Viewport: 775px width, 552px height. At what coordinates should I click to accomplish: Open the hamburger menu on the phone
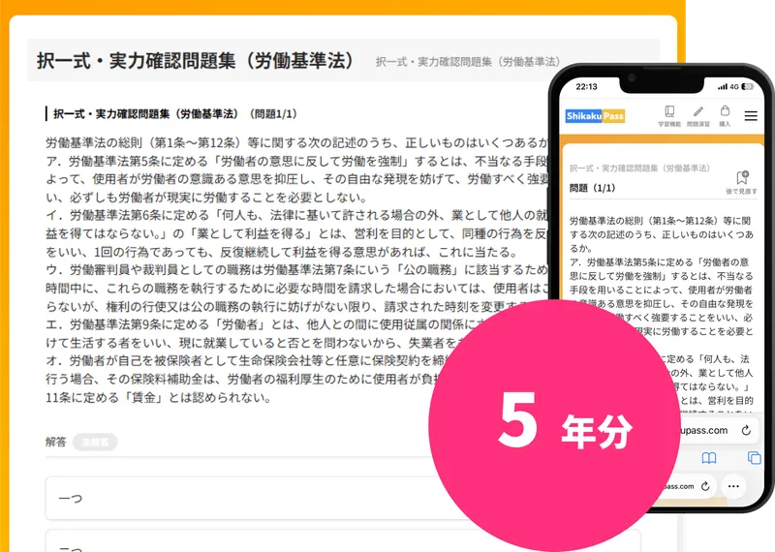click(751, 115)
